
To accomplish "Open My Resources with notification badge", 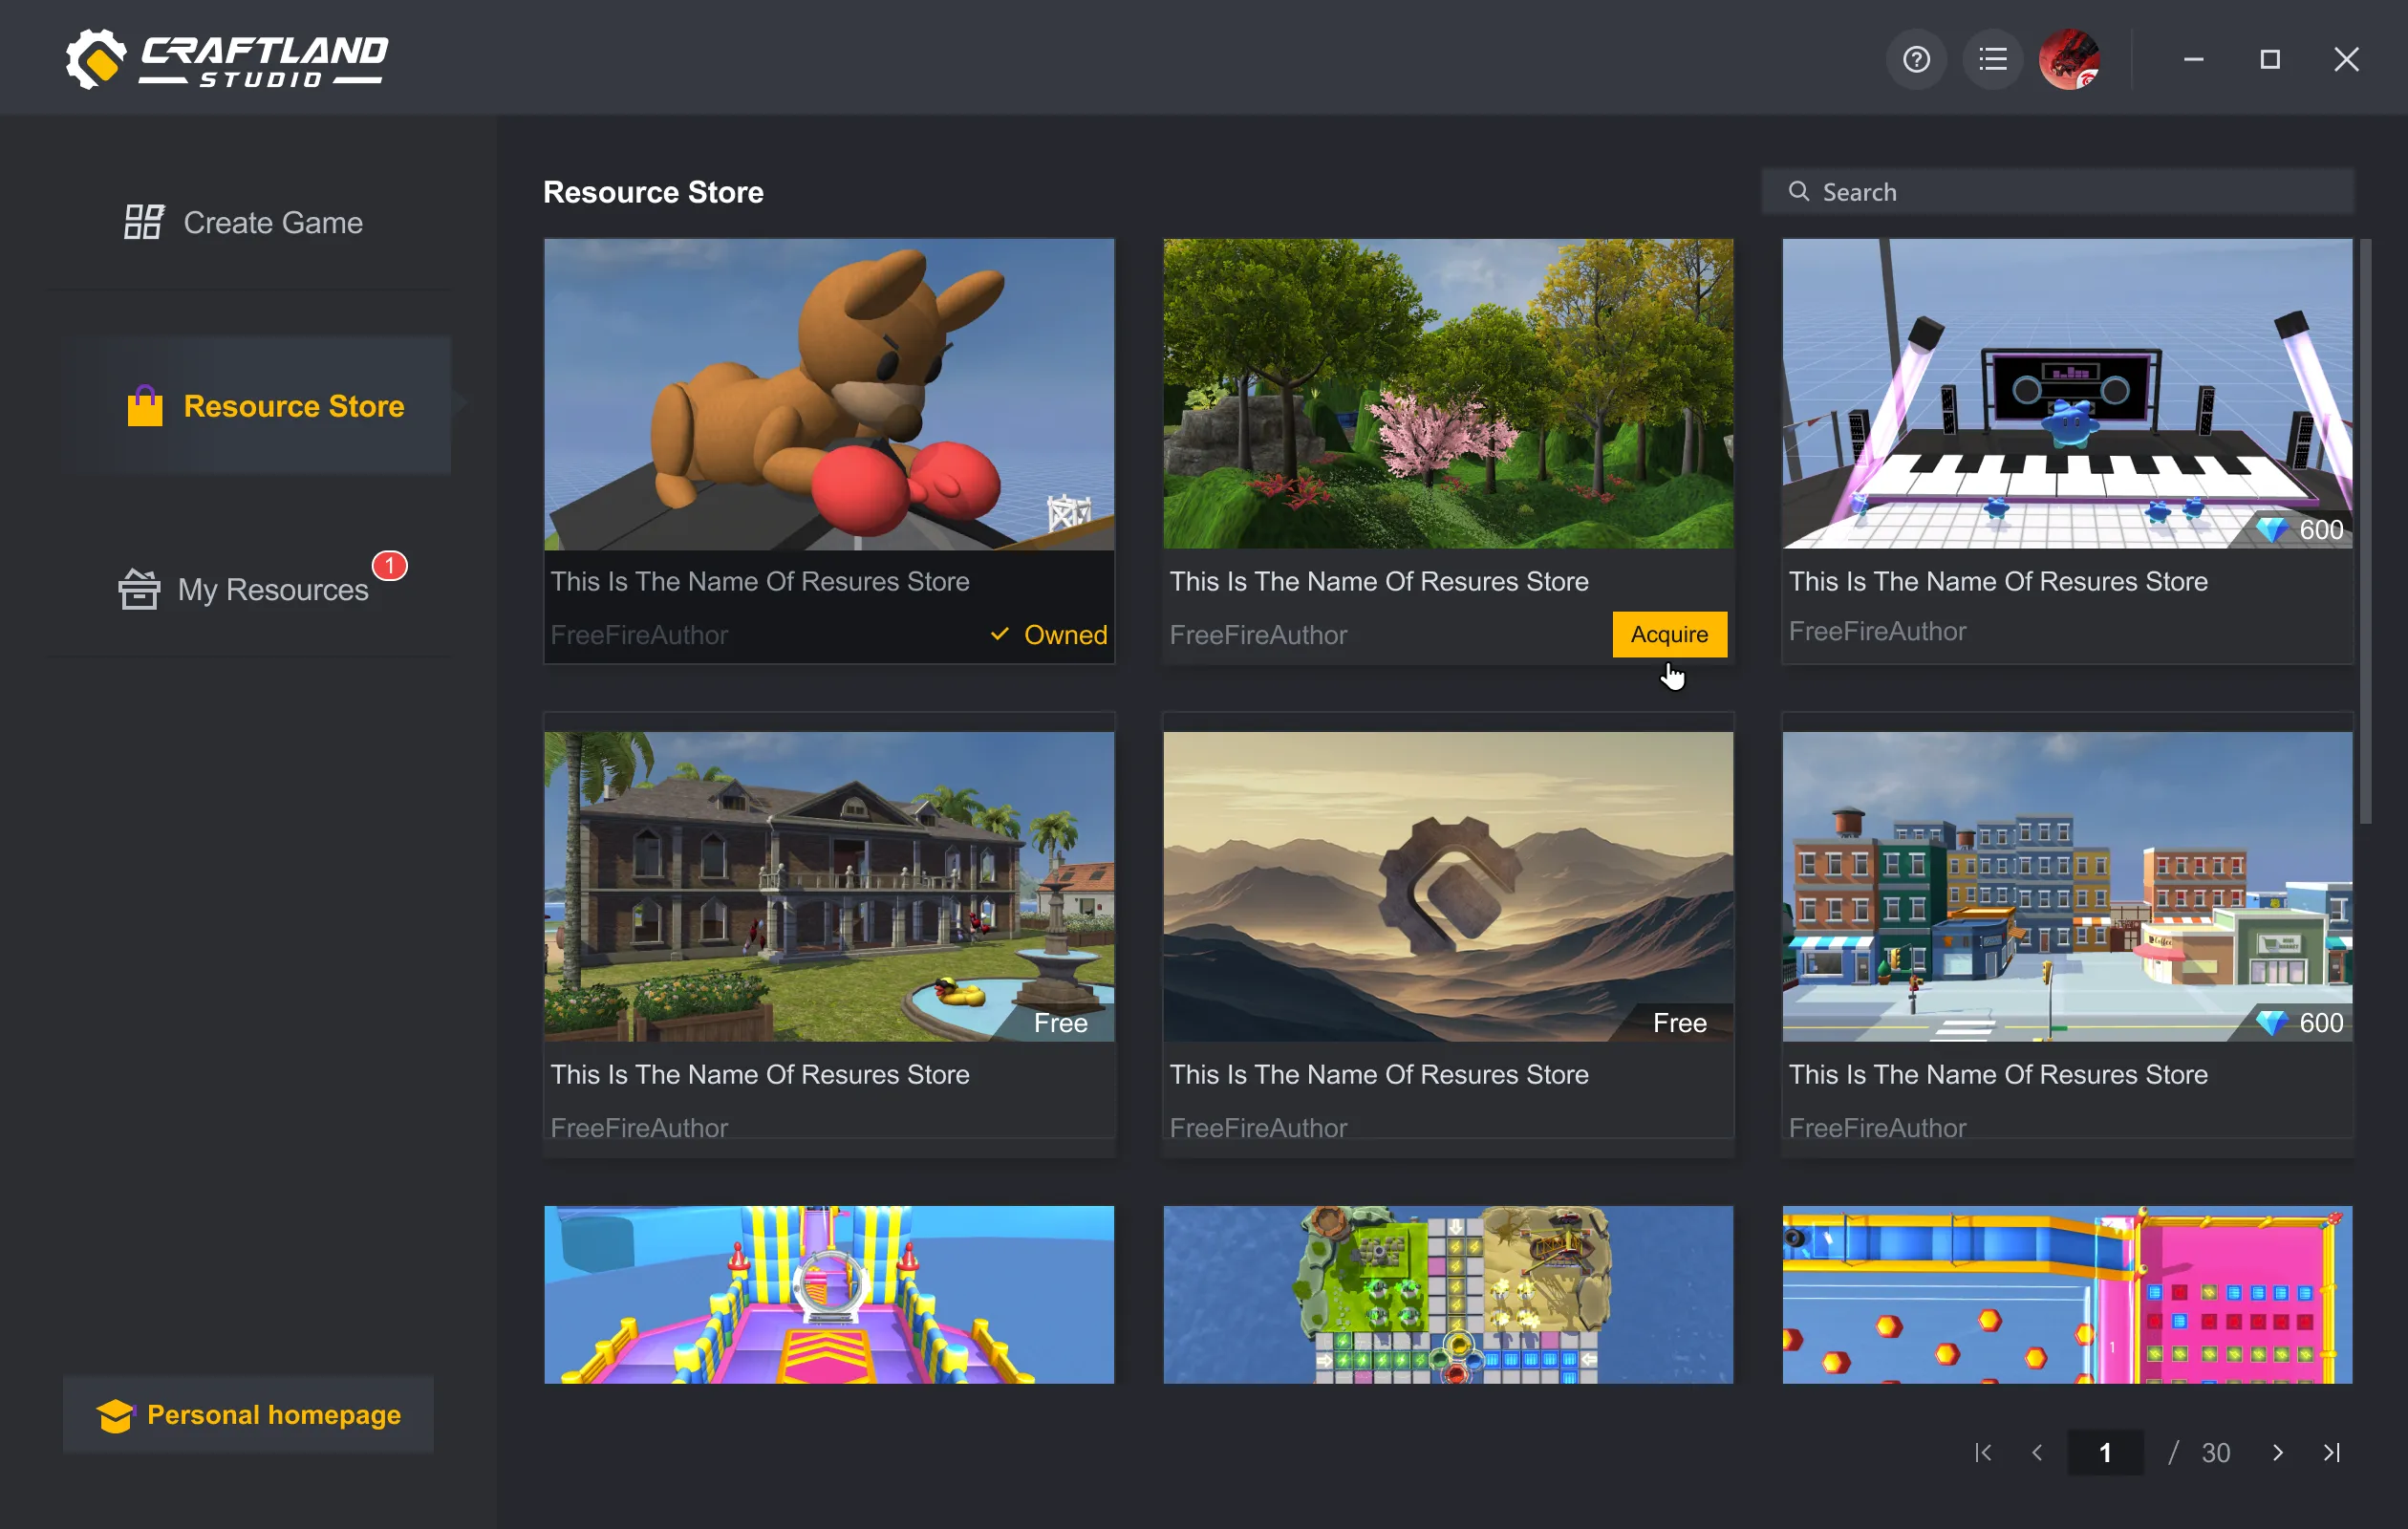I will point(245,589).
